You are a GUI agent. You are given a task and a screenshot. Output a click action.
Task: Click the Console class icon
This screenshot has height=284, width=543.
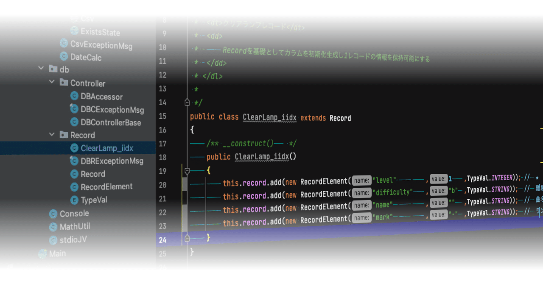(x=53, y=213)
